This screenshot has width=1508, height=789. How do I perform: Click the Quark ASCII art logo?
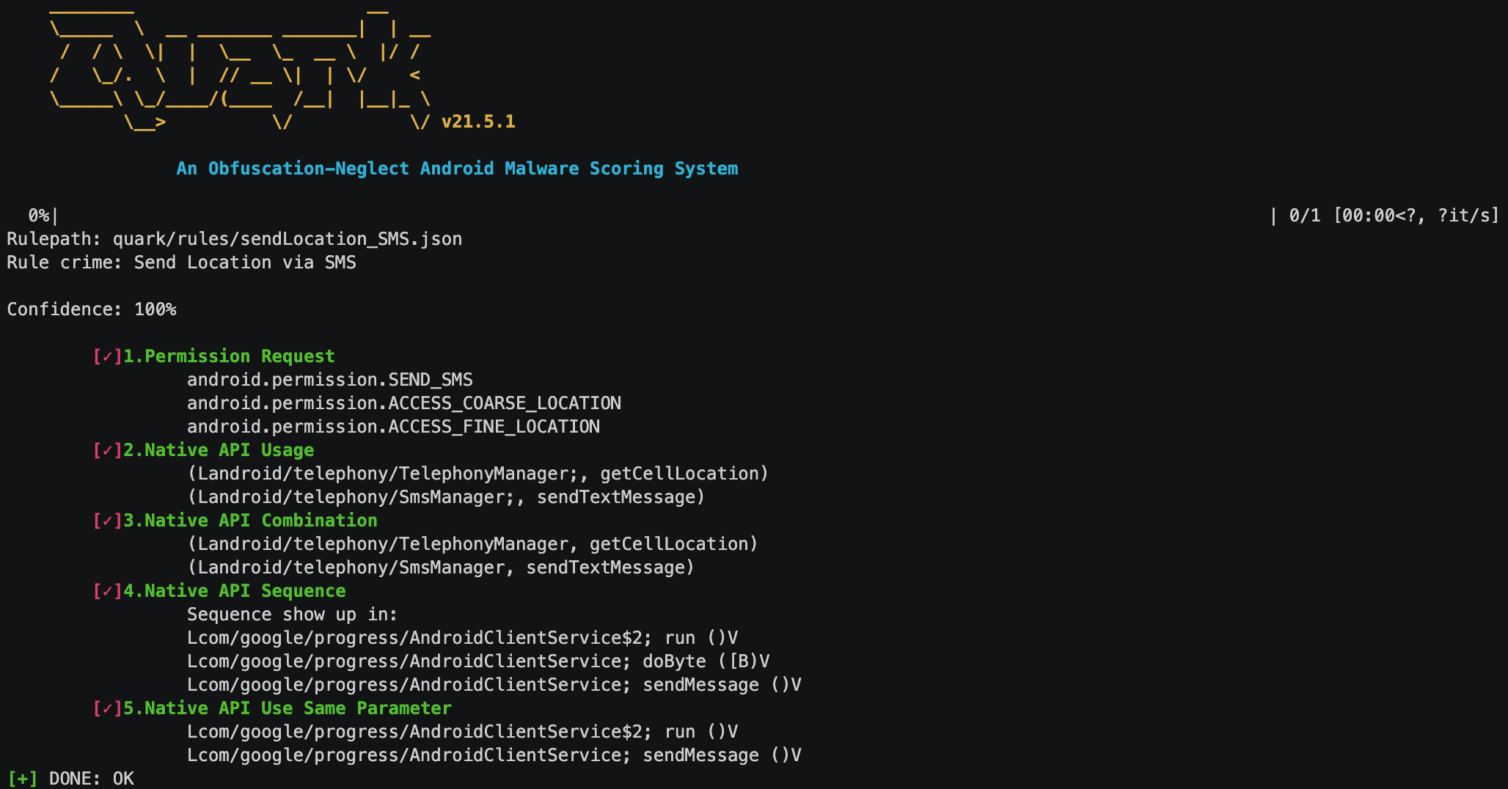point(239,70)
